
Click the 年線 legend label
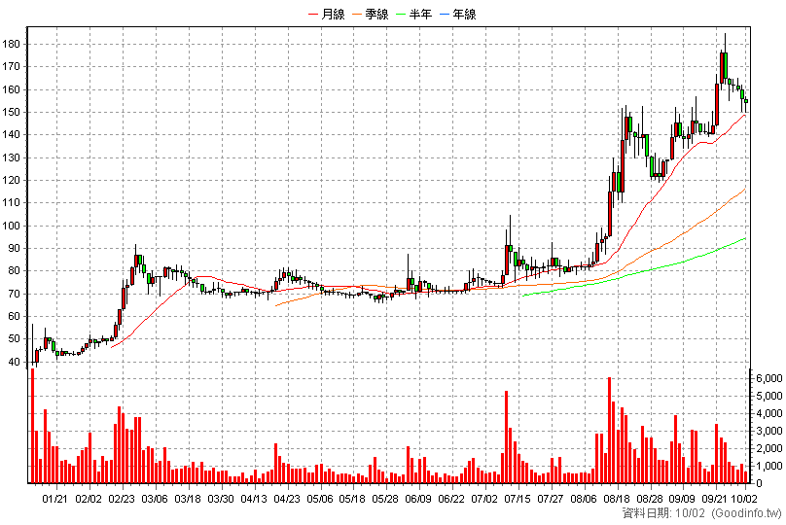(x=464, y=14)
